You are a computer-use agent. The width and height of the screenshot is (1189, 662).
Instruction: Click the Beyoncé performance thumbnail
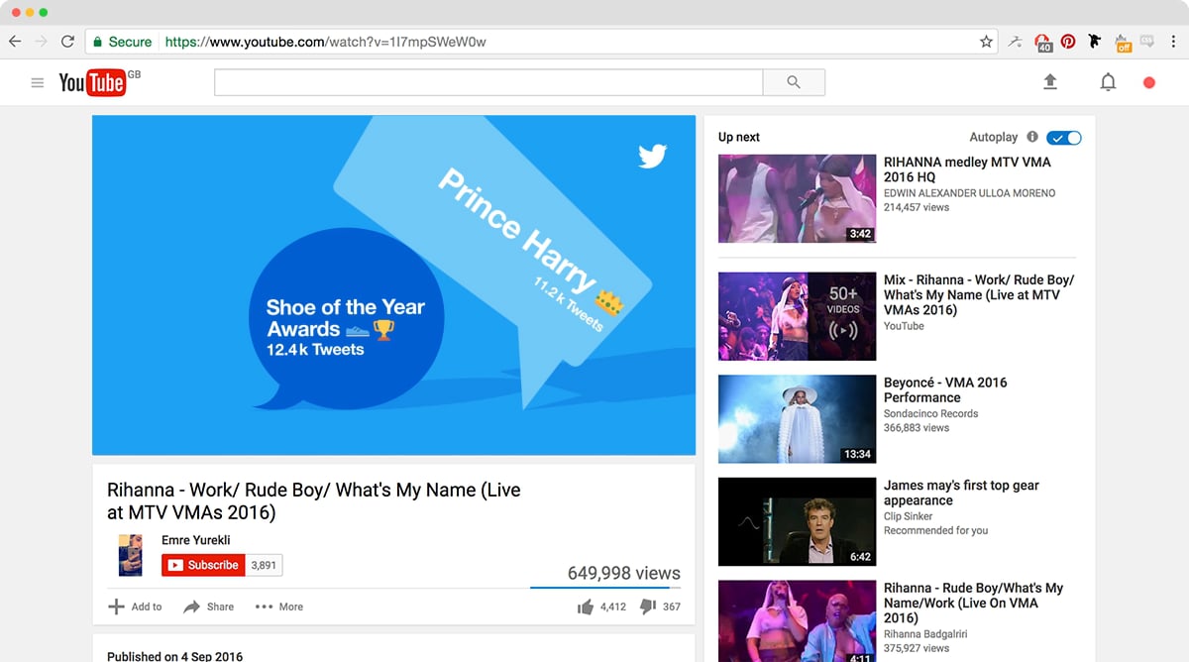coord(798,419)
